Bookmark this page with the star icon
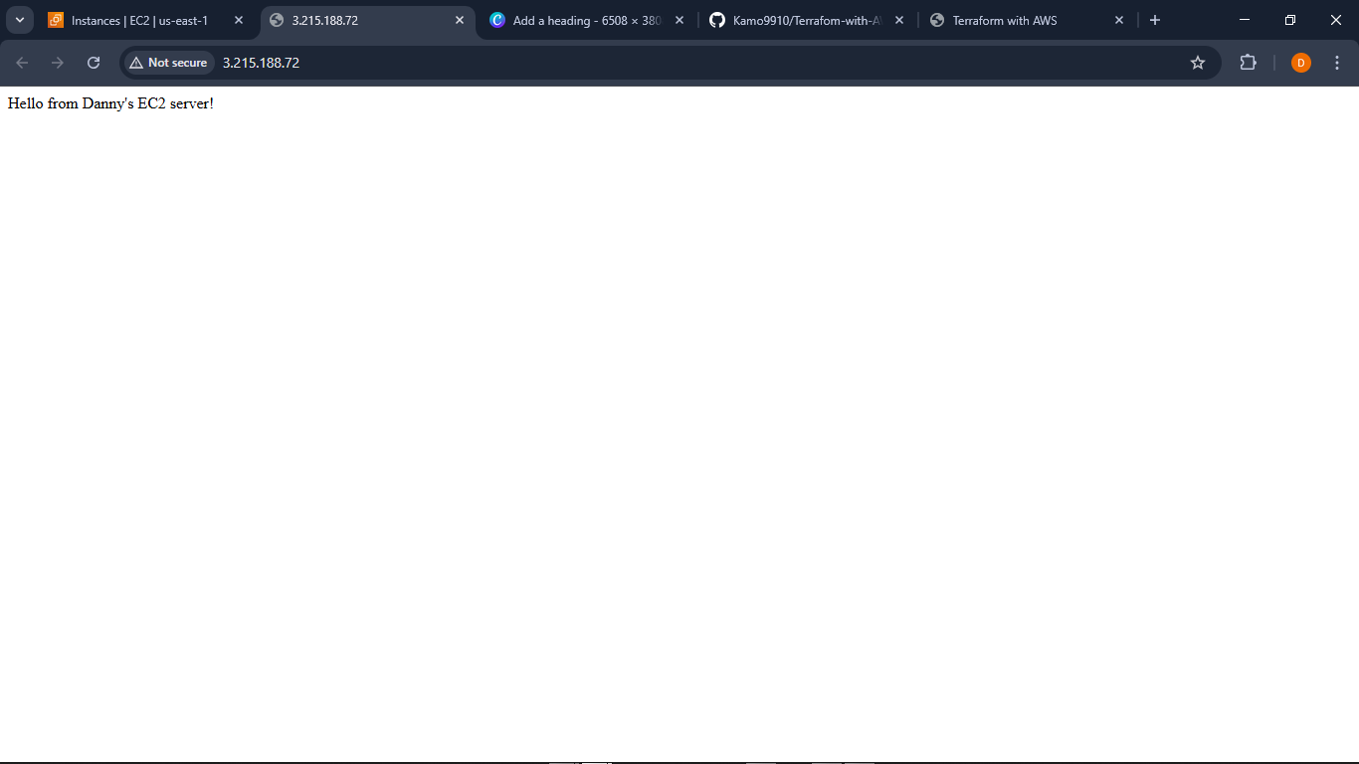The image size is (1359, 764). tap(1198, 63)
